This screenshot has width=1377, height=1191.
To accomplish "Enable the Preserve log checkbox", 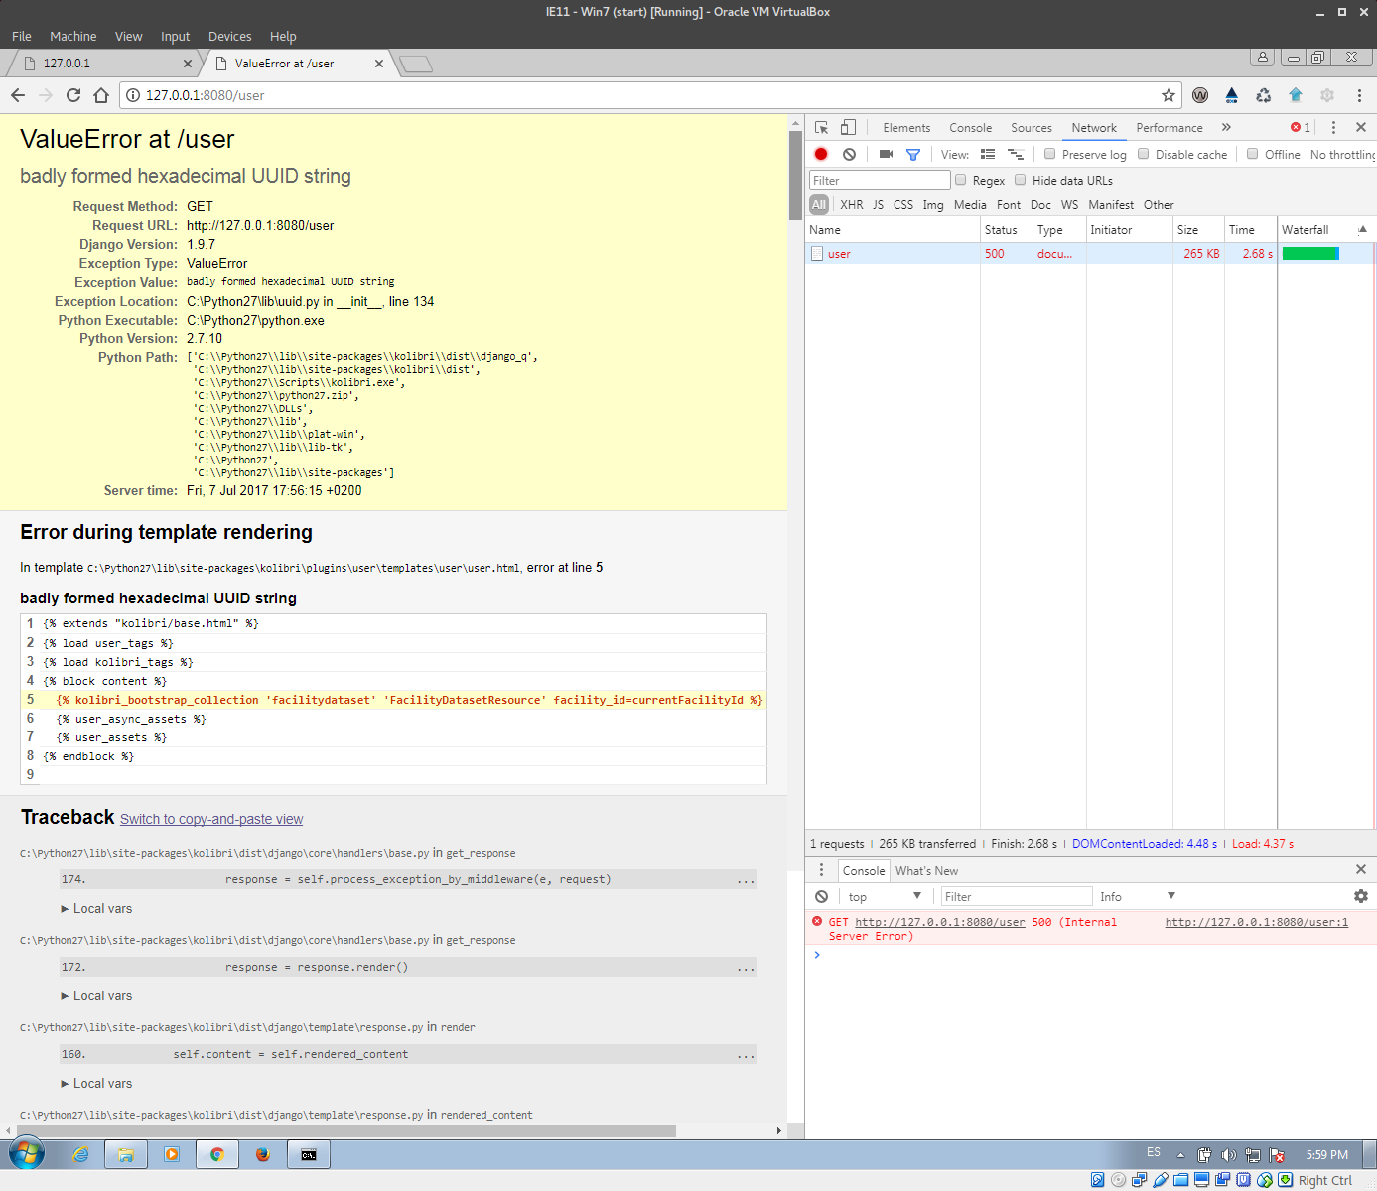I will click(x=1050, y=154).
